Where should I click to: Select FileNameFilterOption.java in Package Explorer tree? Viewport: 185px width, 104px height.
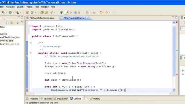click(10, 37)
